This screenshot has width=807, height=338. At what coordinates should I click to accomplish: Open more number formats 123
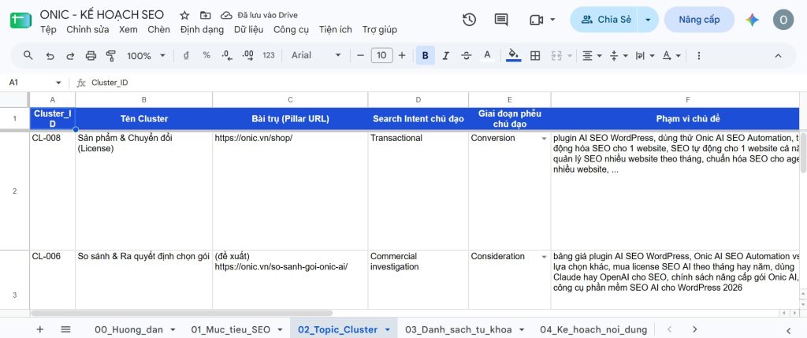(x=269, y=55)
